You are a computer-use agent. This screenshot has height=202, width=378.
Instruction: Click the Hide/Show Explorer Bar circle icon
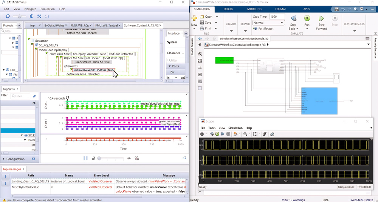(200, 44)
